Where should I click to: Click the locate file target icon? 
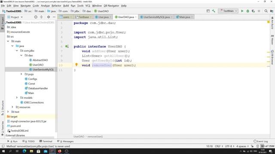click(x=36, y=17)
